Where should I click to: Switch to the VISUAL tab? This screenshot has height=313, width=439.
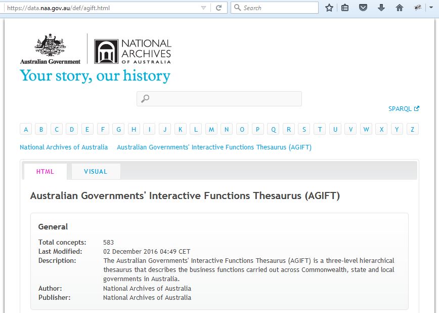point(96,171)
